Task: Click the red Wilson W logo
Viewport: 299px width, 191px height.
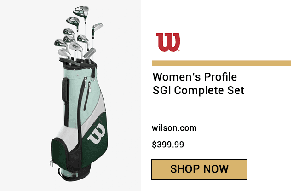Action: coord(168,42)
